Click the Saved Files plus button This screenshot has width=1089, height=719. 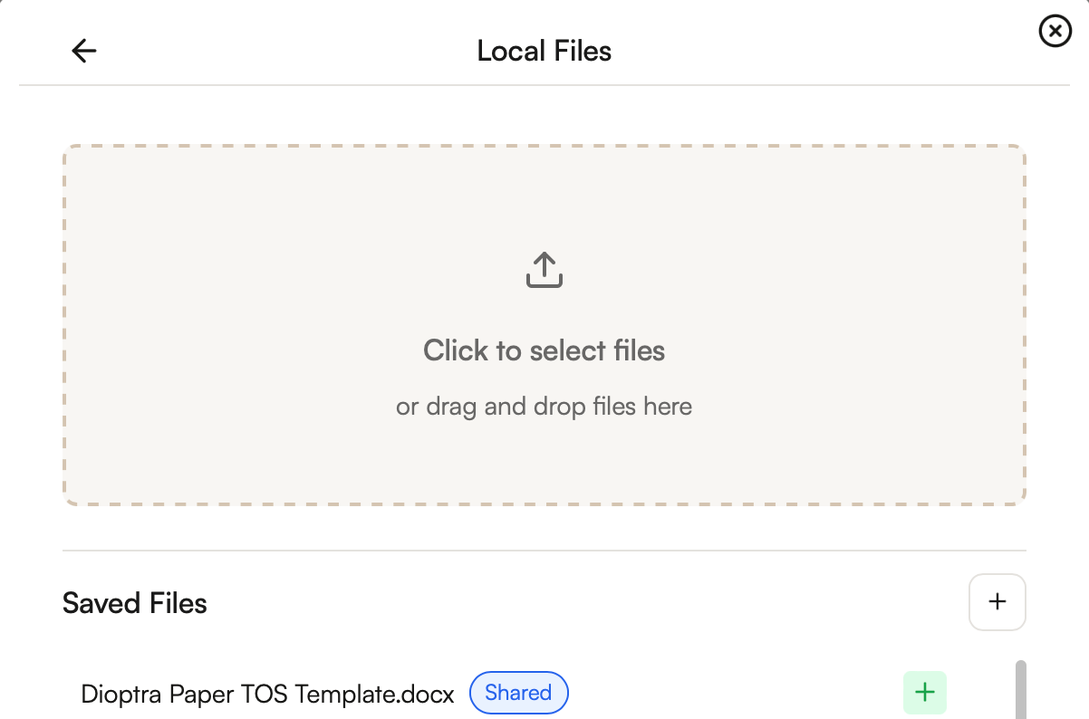point(997,601)
